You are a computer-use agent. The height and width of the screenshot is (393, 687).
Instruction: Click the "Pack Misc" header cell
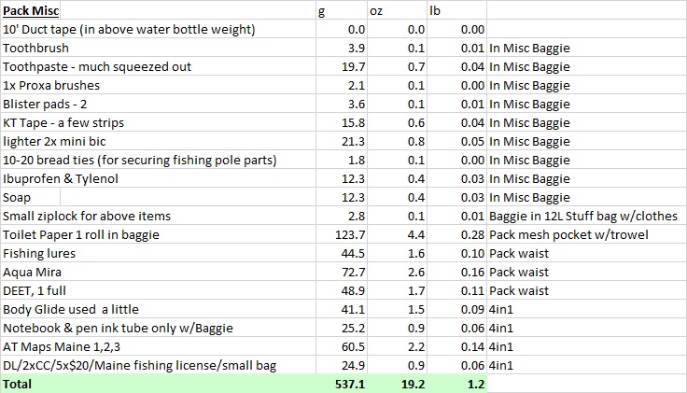(28, 10)
